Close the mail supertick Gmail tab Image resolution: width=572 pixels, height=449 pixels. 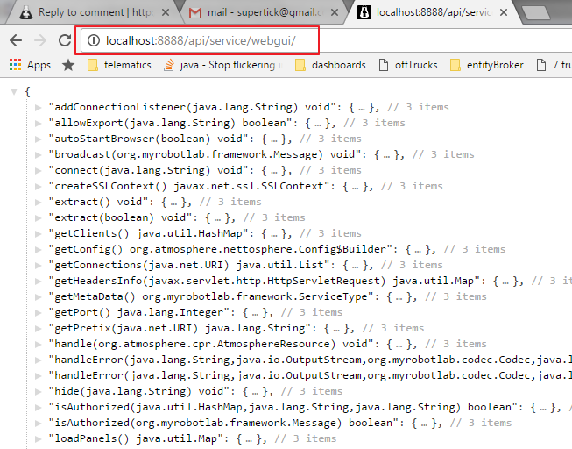334,12
